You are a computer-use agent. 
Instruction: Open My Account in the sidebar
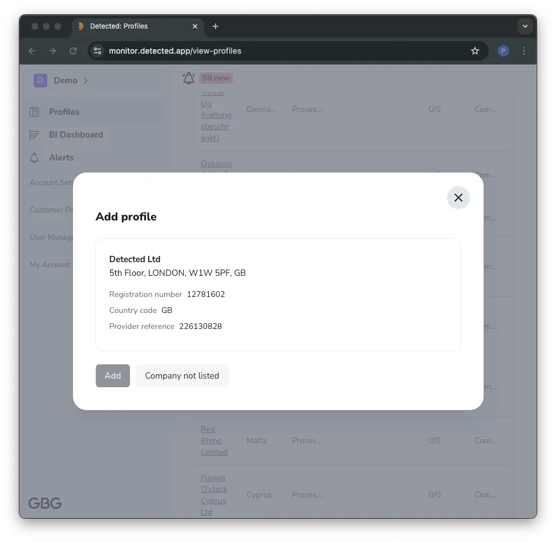pos(50,264)
